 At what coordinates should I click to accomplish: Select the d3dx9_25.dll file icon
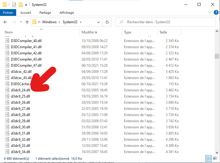(x=7, y=96)
